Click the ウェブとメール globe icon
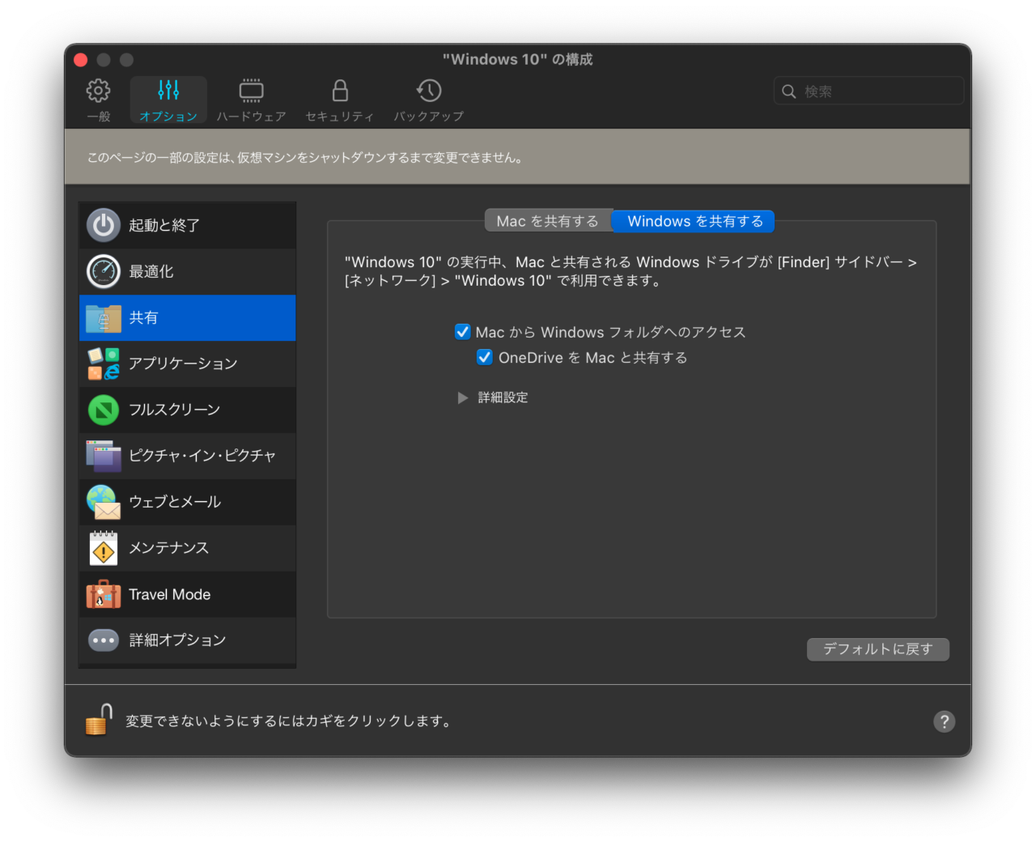 pyautogui.click(x=104, y=502)
